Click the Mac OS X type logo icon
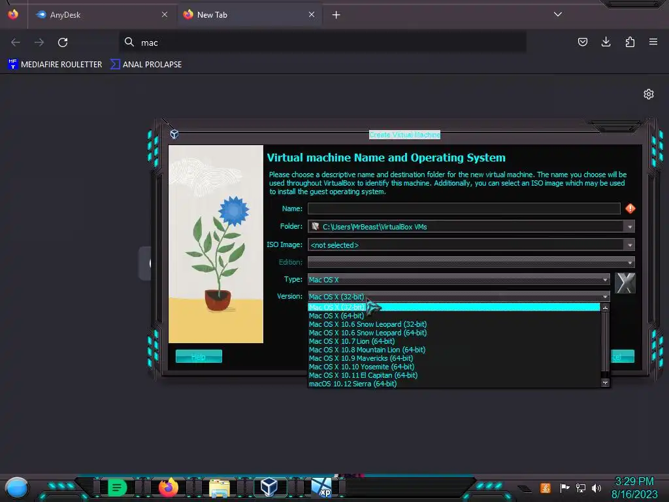 coord(625,283)
